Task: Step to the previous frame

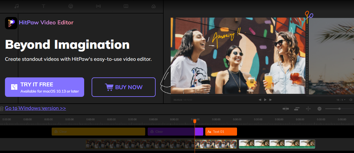Action: [260, 100]
